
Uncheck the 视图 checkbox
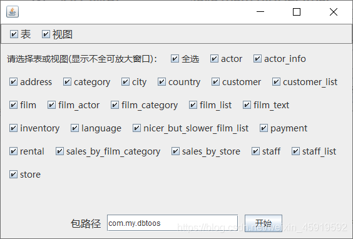[x=46, y=34]
